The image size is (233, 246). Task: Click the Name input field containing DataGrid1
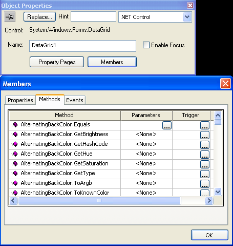tap(82, 46)
